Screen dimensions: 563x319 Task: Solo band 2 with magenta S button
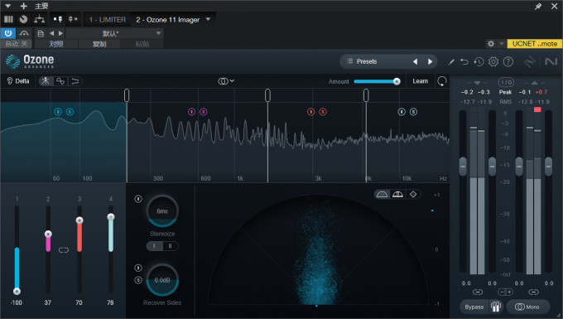pos(203,112)
